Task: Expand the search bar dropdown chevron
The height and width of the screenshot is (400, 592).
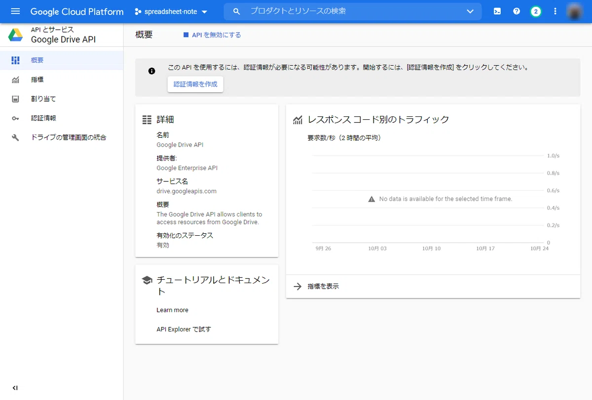Action: (470, 11)
